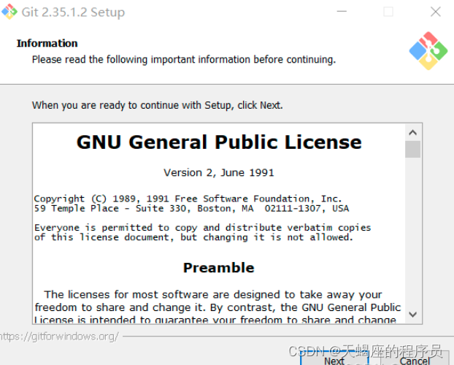454x365 pixels.
Task: Click the Next button
Action: tap(334, 358)
